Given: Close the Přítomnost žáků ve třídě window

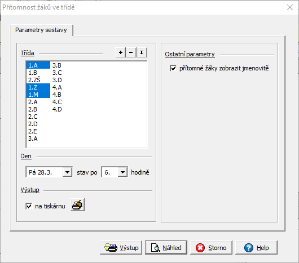Looking at the screenshot, I should [290, 7].
